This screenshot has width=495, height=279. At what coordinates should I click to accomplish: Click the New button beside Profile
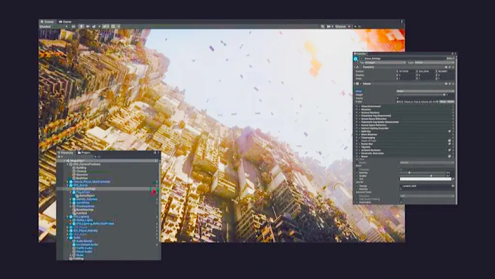pos(443,102)
